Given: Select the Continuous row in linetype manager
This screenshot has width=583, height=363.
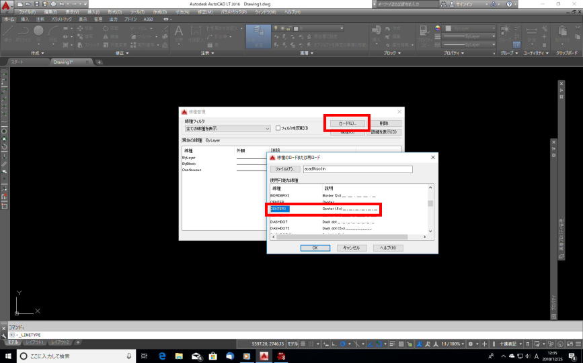Looking at the screenshot, I should [x=223, y=170].
